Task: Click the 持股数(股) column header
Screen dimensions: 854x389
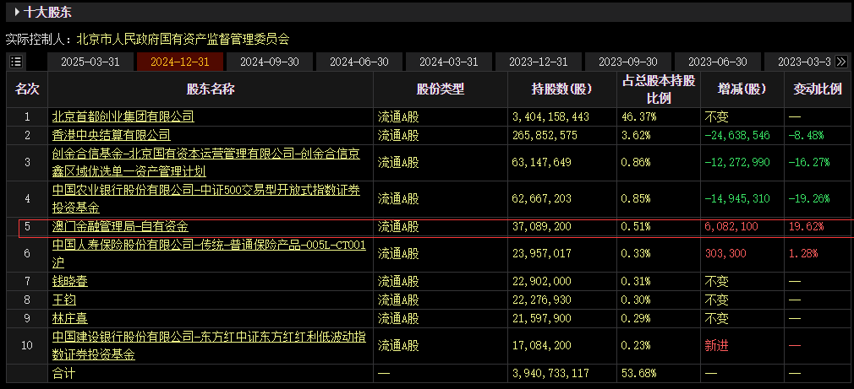Action: click(561, 89)
